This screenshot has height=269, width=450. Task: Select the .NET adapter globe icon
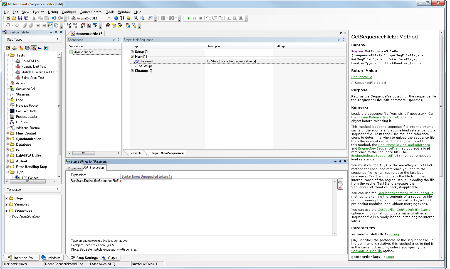pos(27,48)
